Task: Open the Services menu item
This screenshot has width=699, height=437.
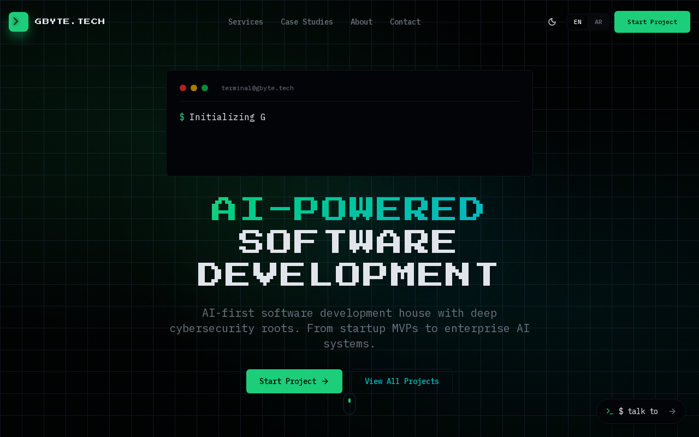Action: [x=246, y=22]
